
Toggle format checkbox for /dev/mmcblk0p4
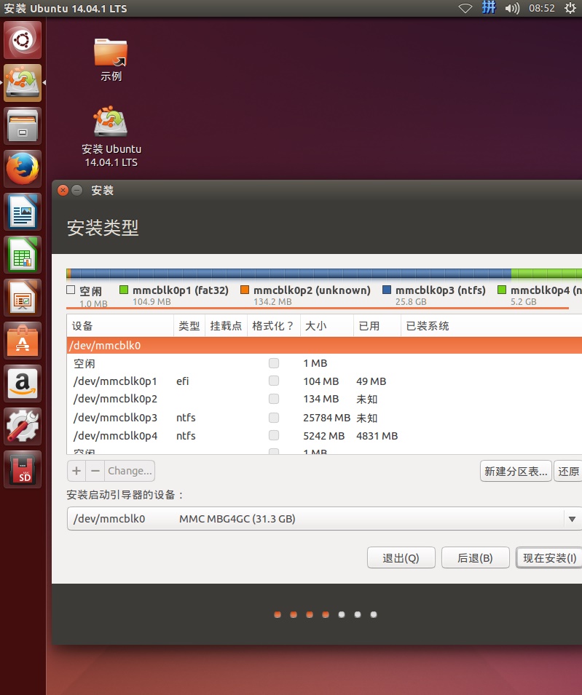pos(274,436)
